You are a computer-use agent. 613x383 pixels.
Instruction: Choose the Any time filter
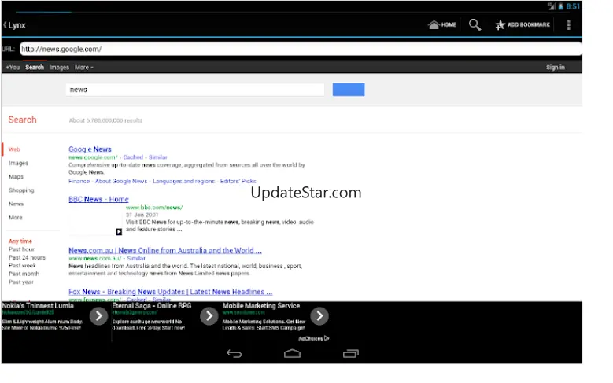coord(20,241)
